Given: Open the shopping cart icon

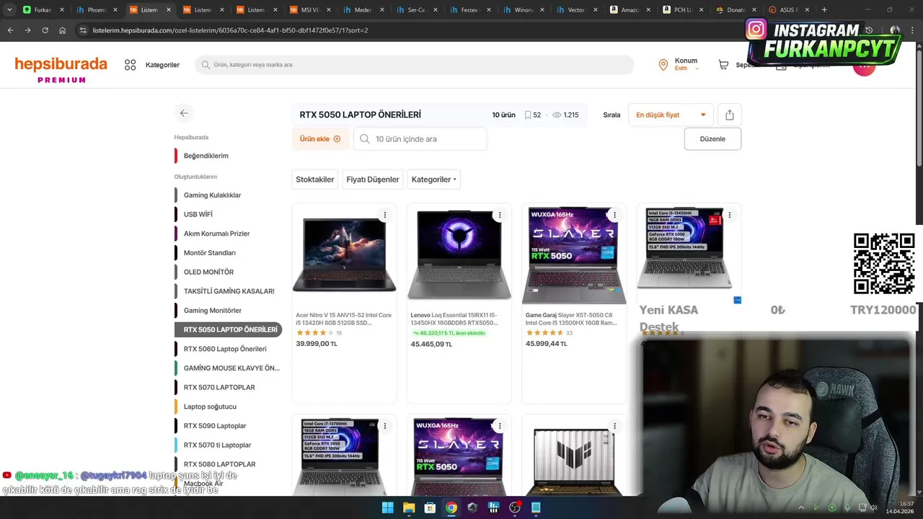Looking at the screenshot, I should tap(723, 65).
